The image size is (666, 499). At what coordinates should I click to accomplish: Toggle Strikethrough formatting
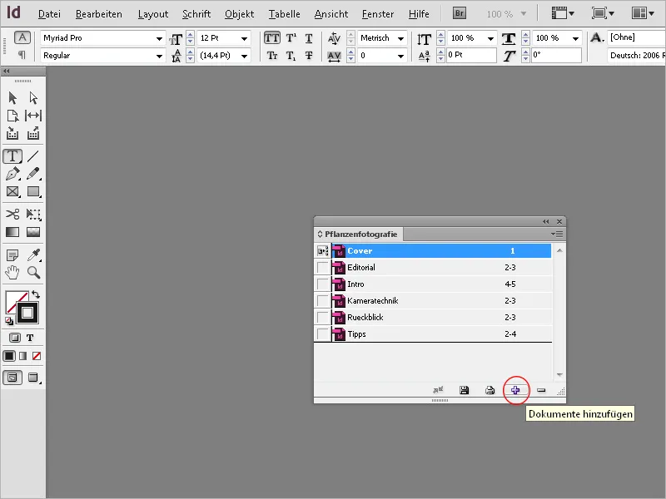coord(309,56)
